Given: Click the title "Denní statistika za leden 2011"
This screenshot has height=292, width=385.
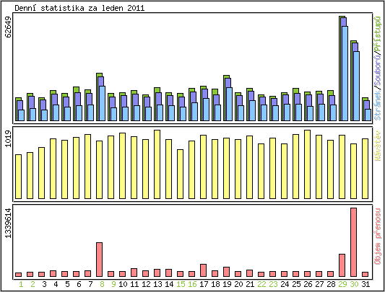Looking at the screenshot, I should [79, 8].
